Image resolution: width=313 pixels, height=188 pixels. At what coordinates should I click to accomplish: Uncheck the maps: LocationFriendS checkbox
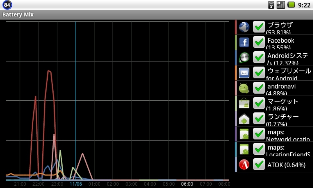point(259,149)
